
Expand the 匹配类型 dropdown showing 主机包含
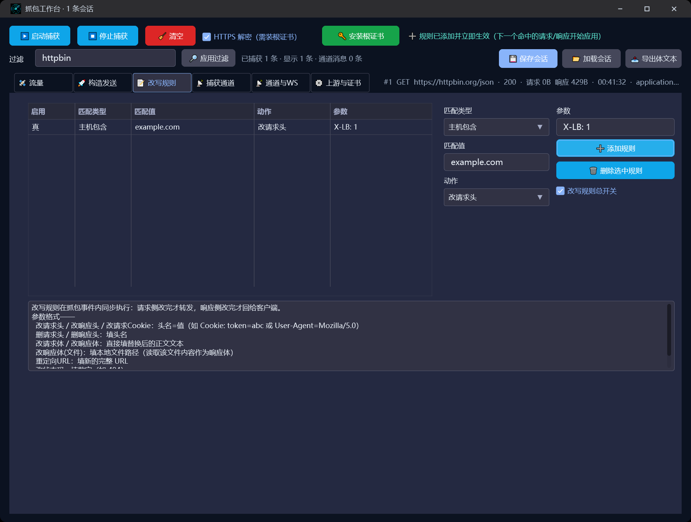(497, 127)
